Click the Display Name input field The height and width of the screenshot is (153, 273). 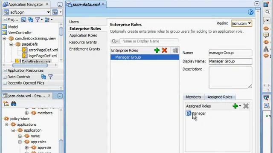230,61
